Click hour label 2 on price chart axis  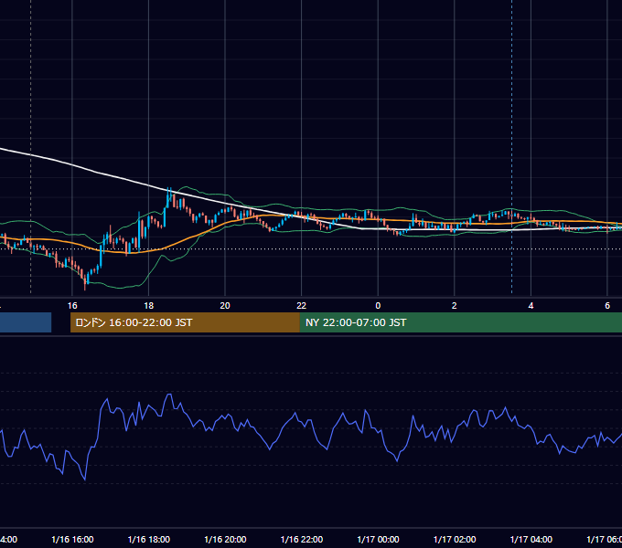(x=455, y=306)
